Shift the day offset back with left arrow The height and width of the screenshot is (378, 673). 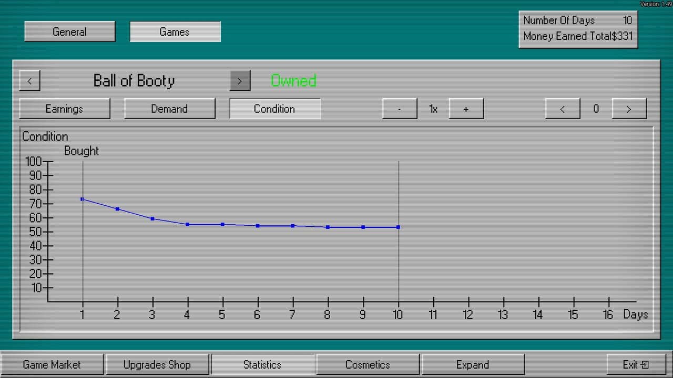[x=563, y=109]
